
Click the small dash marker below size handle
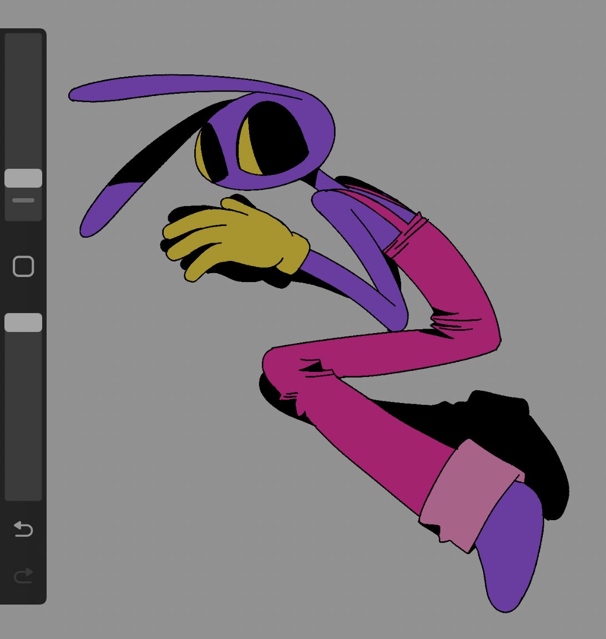[x=23, y=200]
